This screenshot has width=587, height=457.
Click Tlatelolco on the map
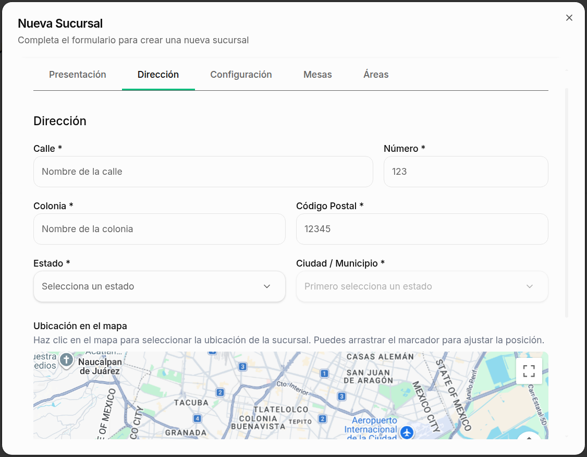[281, 410]
